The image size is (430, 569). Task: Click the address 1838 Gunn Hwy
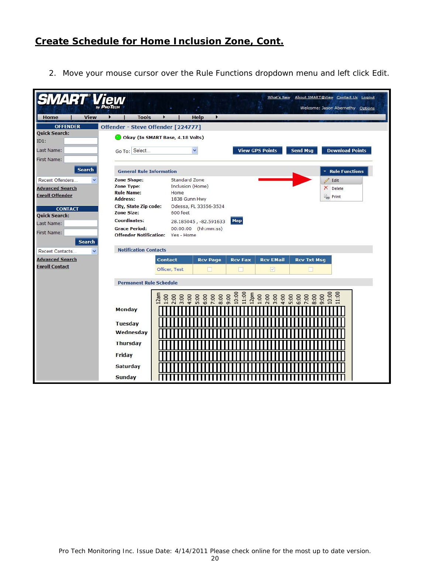click(189, 199)
